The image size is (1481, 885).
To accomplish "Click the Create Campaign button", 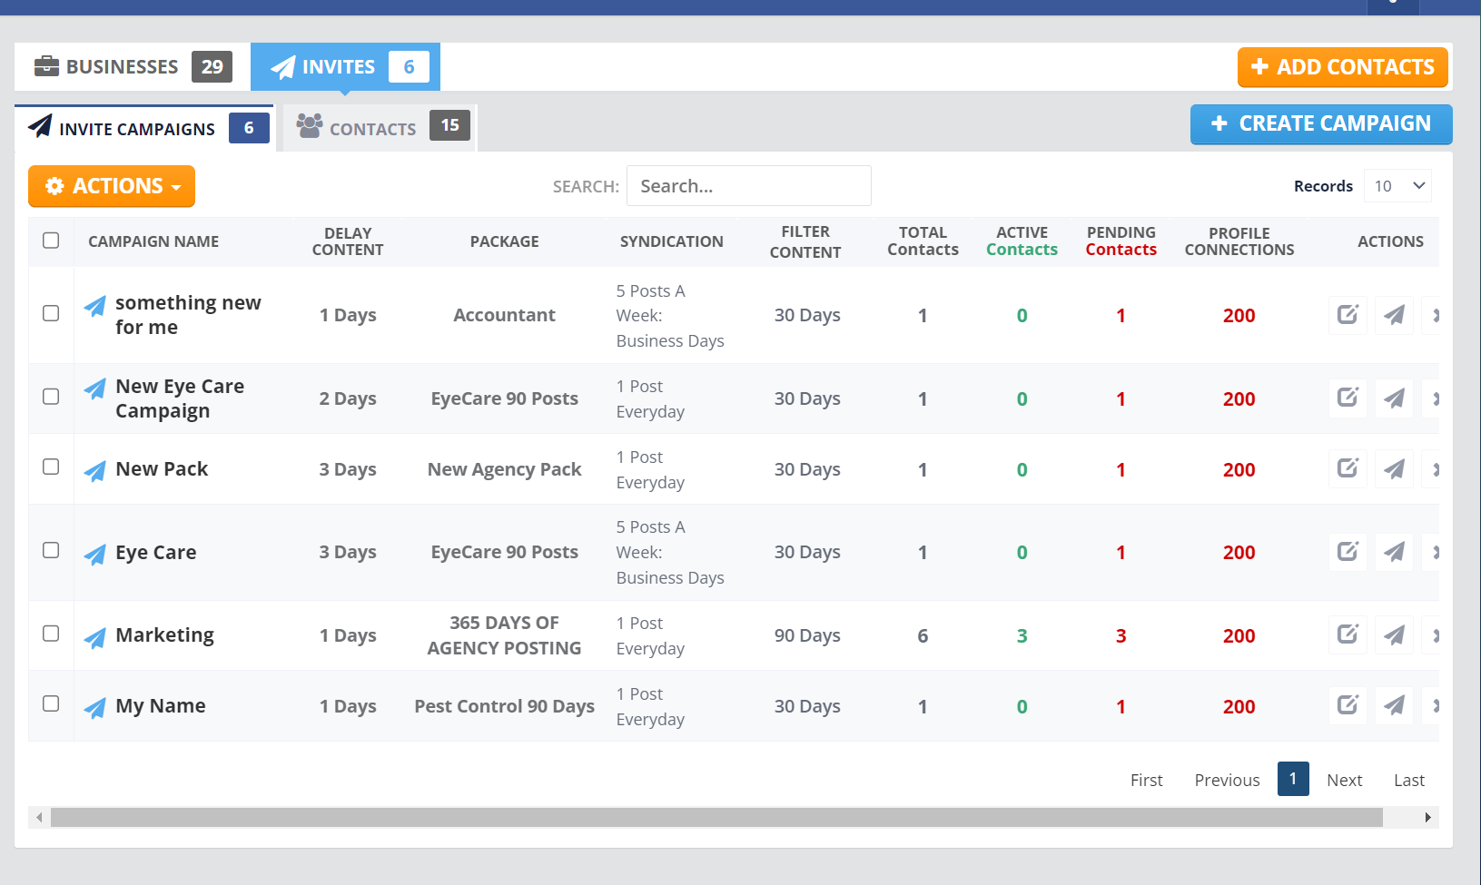I will pos(1320,124).
